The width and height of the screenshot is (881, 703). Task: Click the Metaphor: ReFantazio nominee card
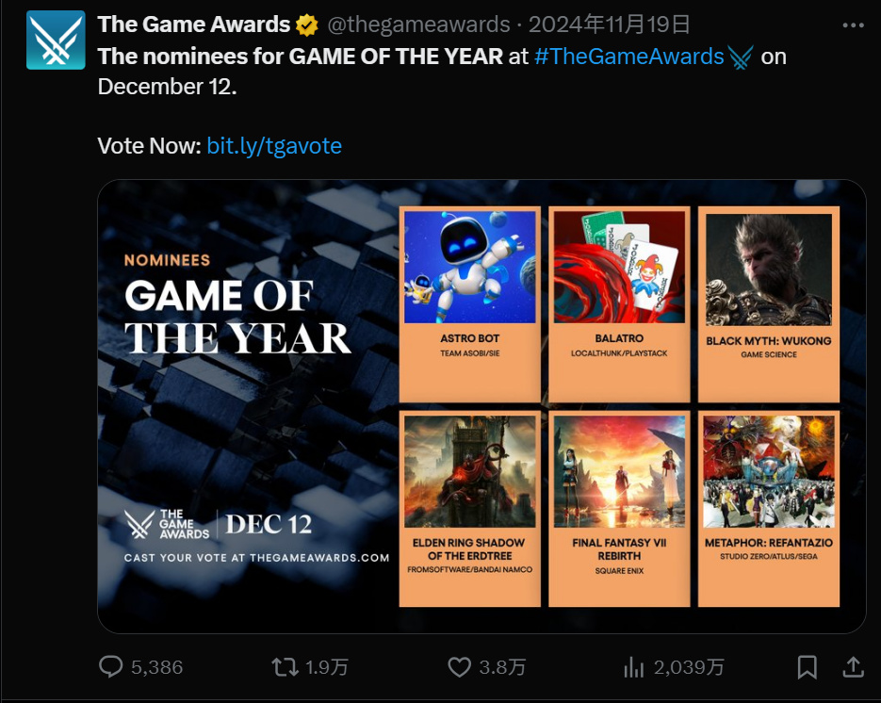pos(769,508)
